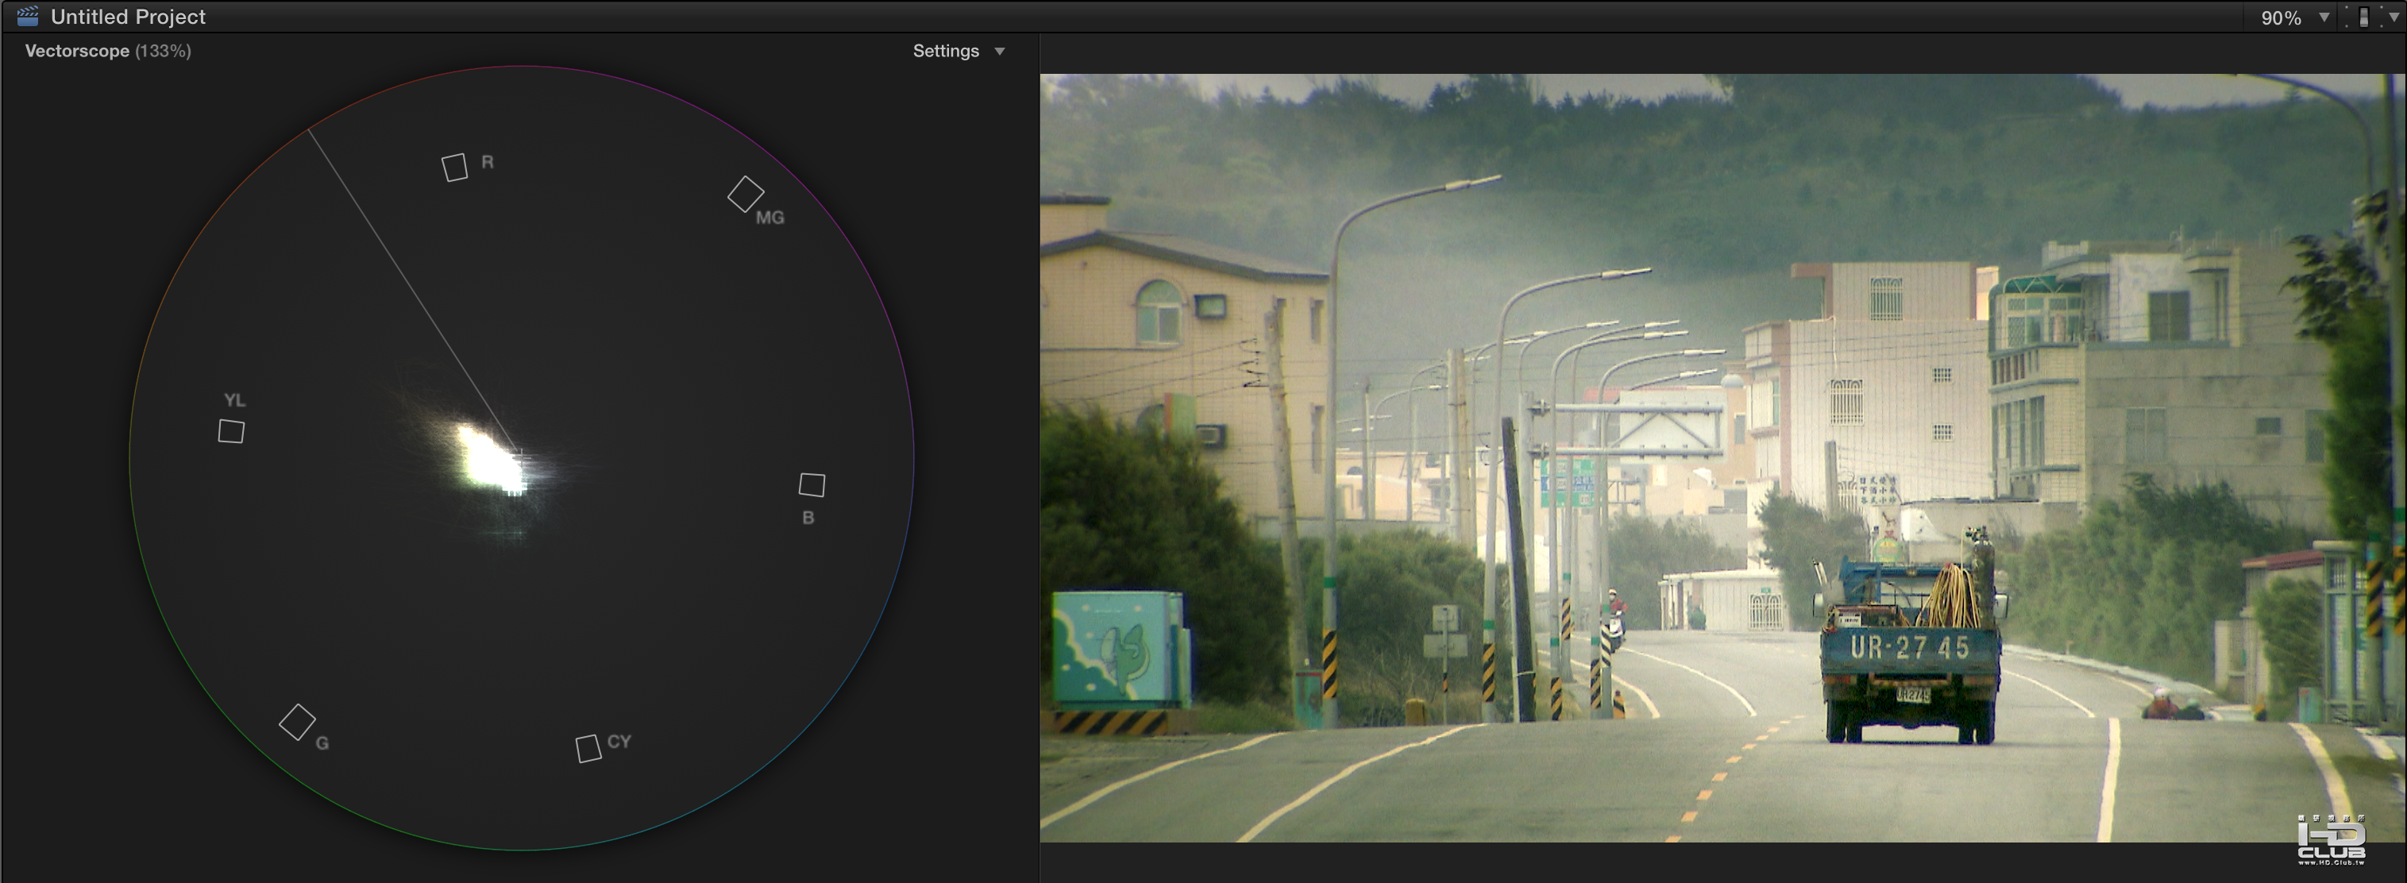This screenshot has height=883, width=2407.
Task: Click the G green target box
Action: point(297,721)
